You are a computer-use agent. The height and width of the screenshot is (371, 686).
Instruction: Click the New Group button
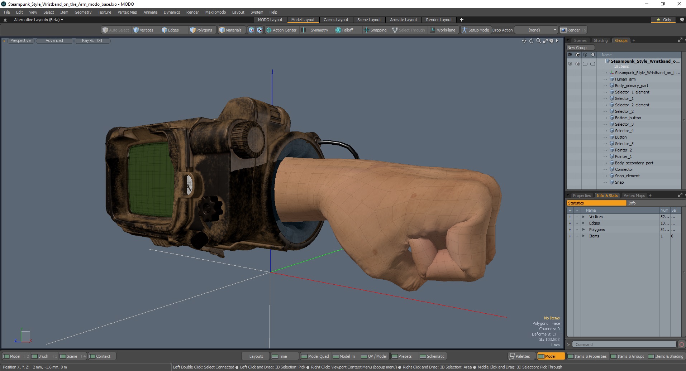[580, 48]
